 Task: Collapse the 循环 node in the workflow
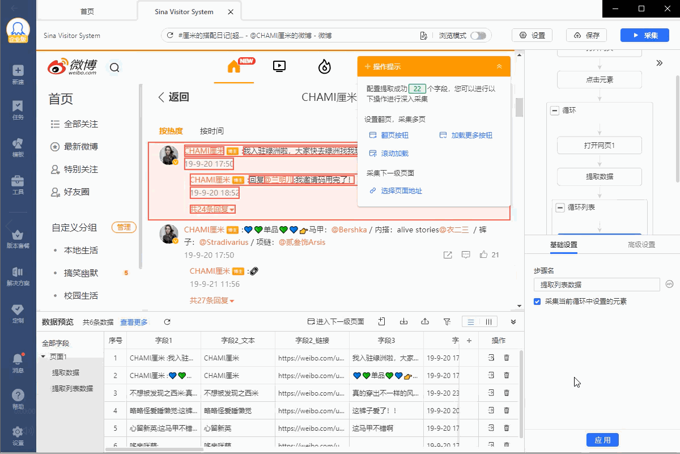pos(555,111)
